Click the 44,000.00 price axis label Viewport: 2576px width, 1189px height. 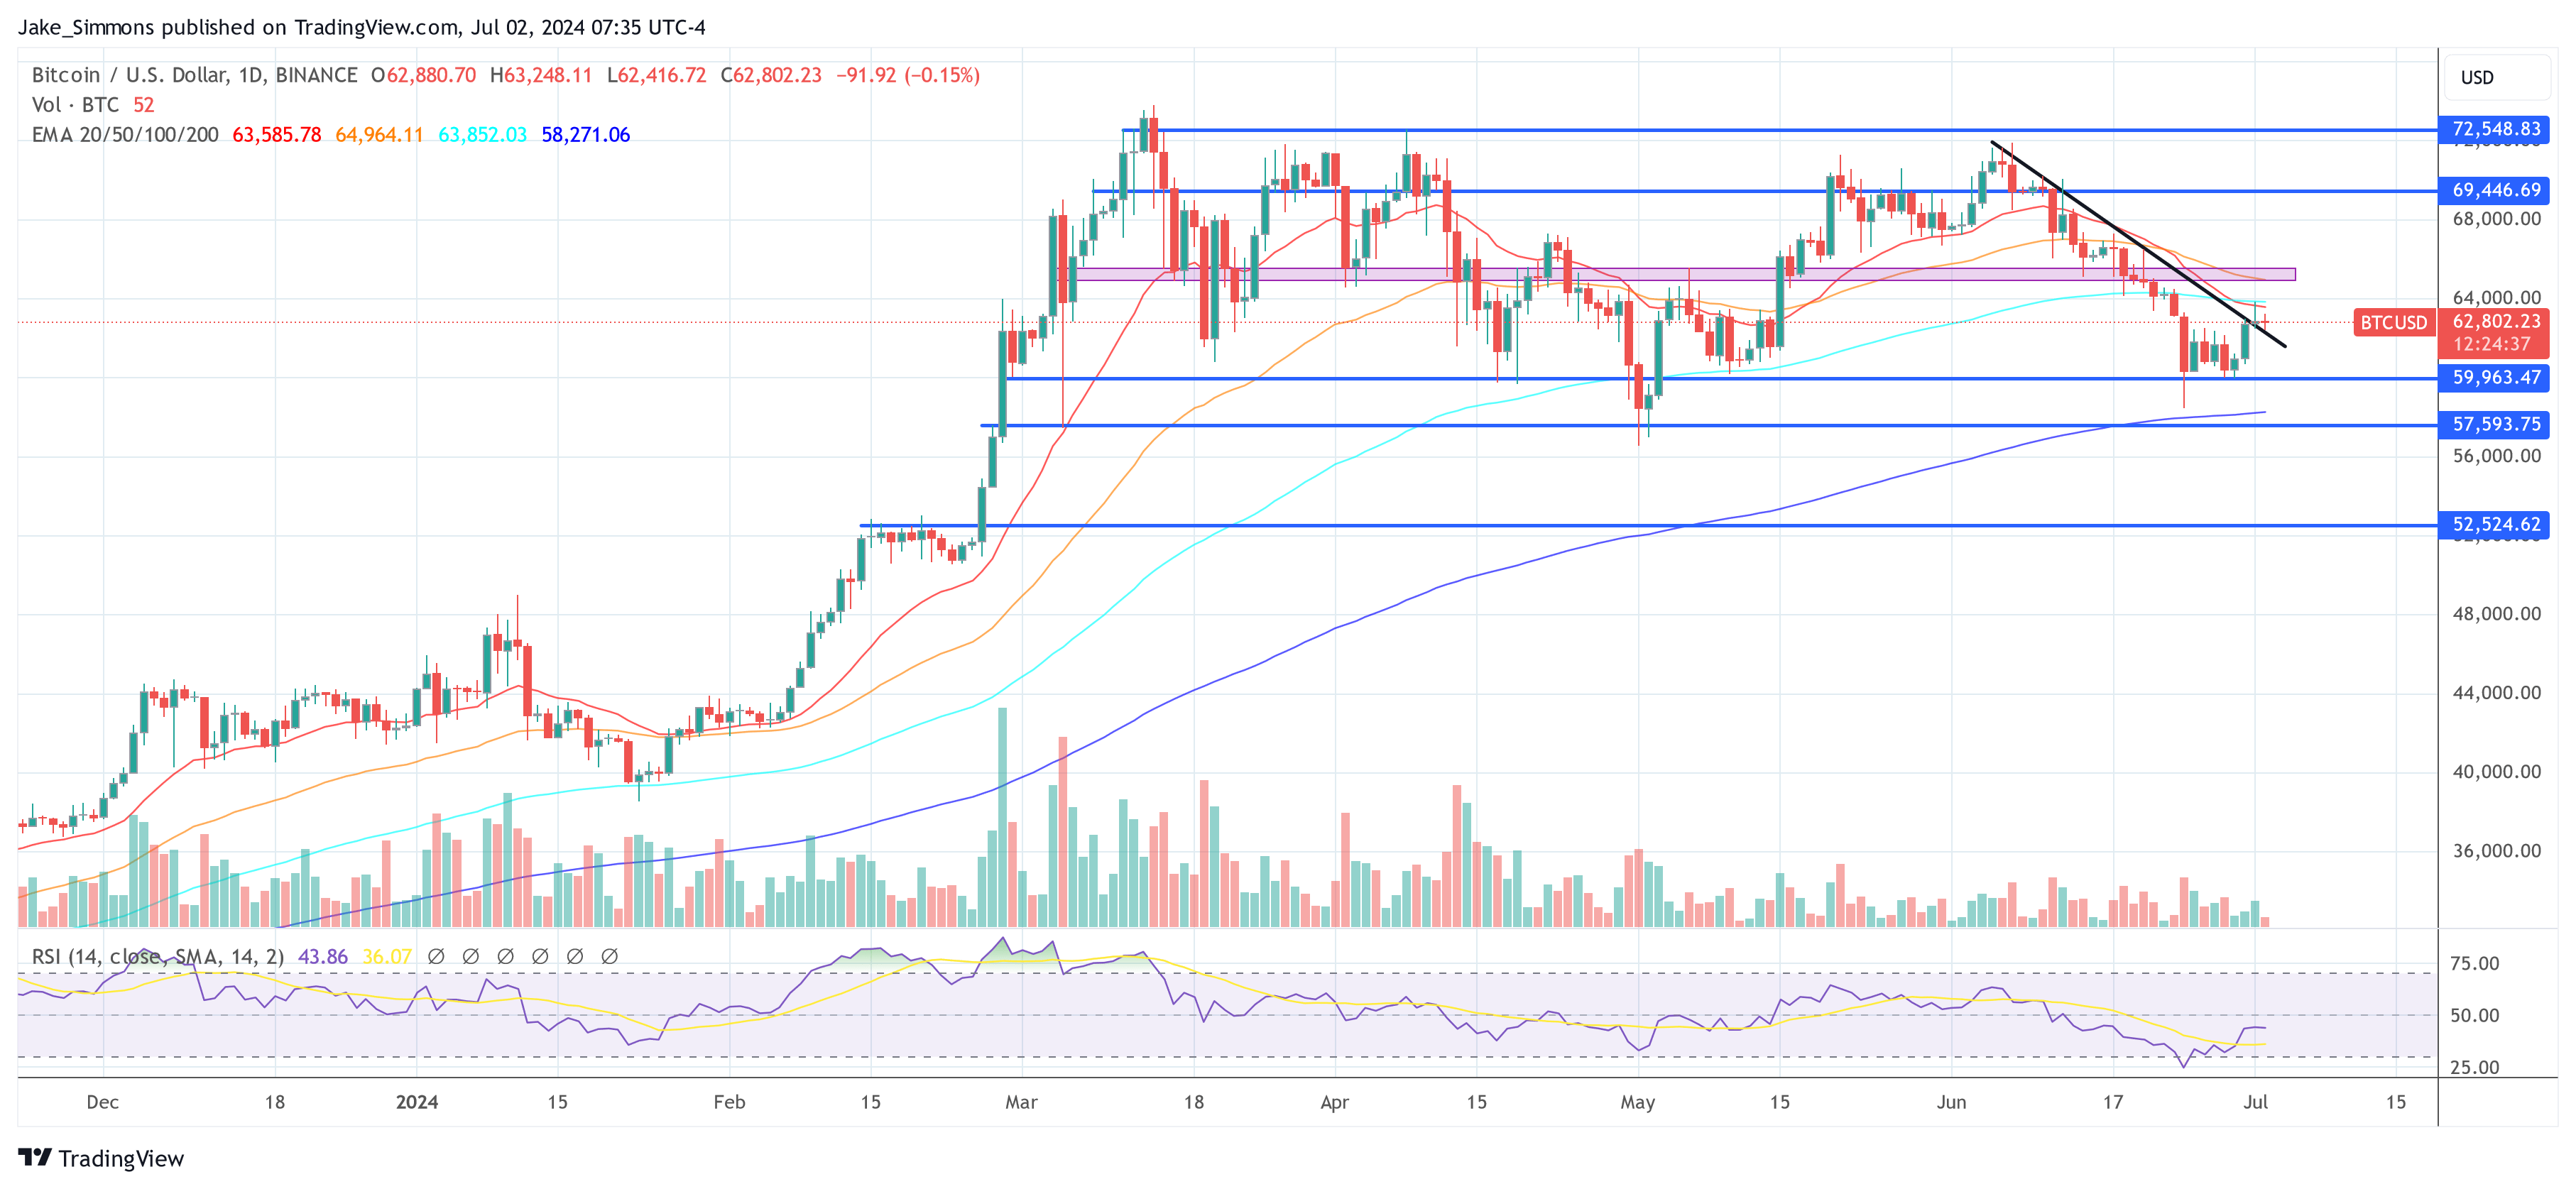click(x=2496, y=693)
